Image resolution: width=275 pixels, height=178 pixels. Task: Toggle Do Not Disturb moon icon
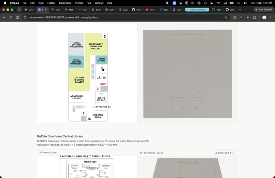(212, 3)
